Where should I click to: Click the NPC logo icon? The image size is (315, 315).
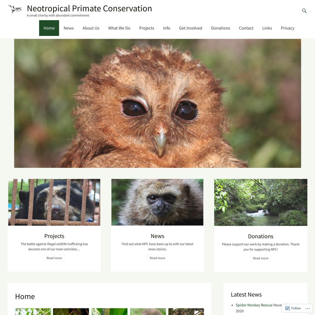click(15, 9)
